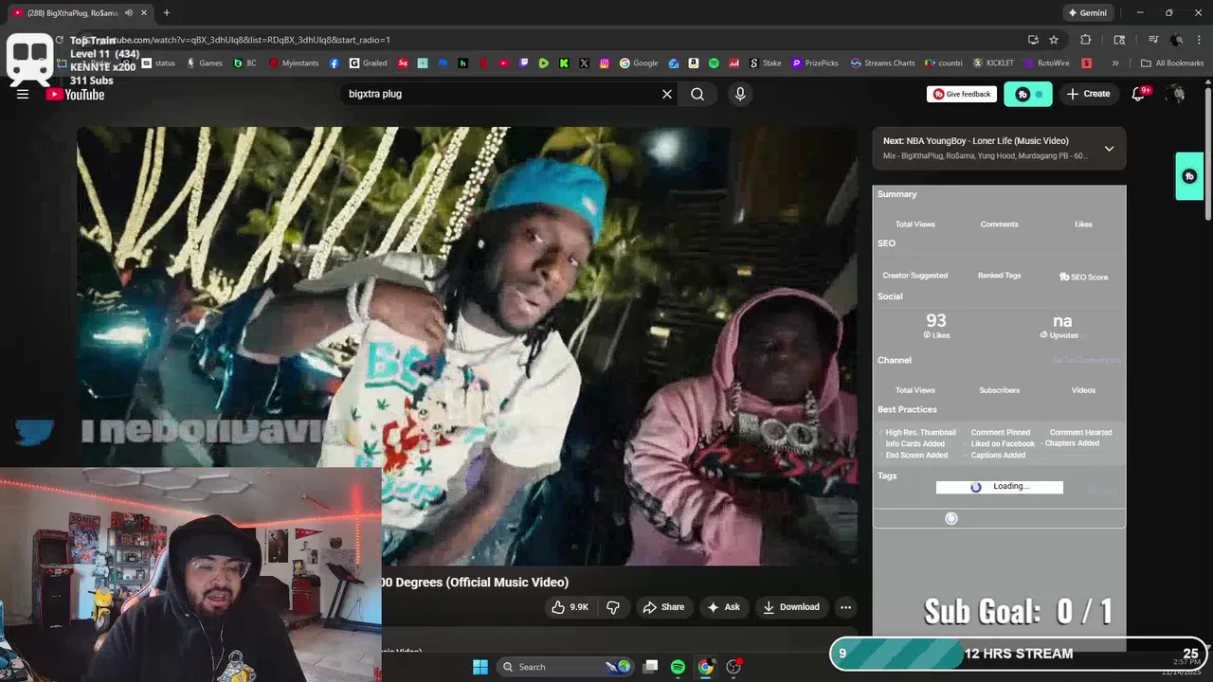Open a new browser tab
Image resolution: width=1213 pixels, height=682 pixels.
[167, 13]
